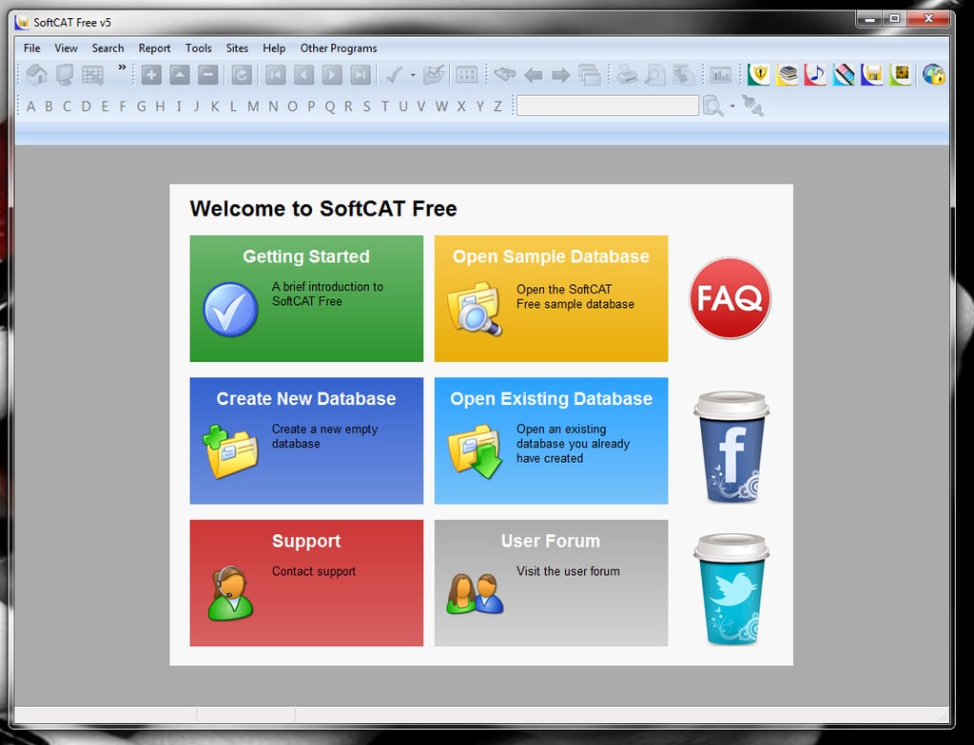Click the red FAQ button
Screen dimensions: 974x745
click(730, 298)
